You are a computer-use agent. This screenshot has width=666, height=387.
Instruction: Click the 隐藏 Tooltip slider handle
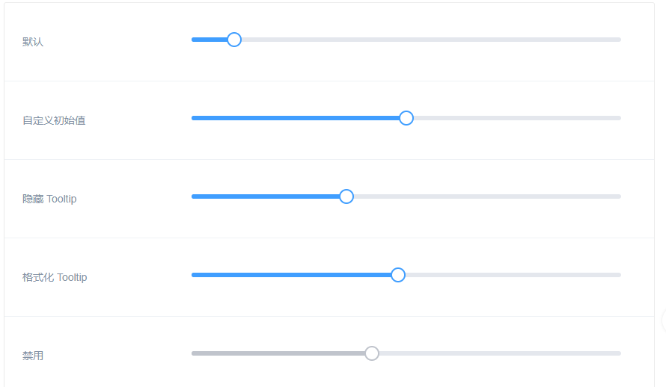(x=346, y=196)
